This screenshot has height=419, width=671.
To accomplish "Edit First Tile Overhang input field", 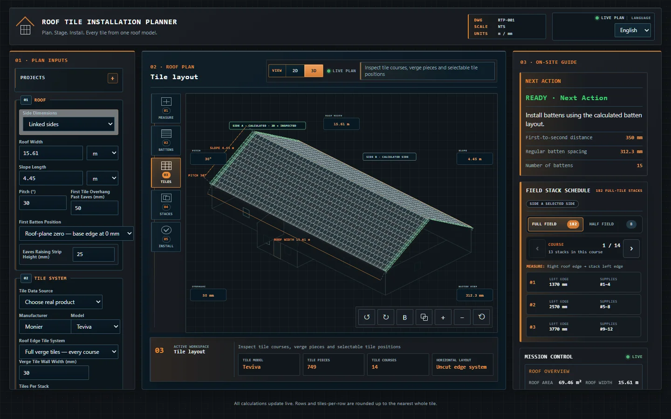I will (95, 208).
